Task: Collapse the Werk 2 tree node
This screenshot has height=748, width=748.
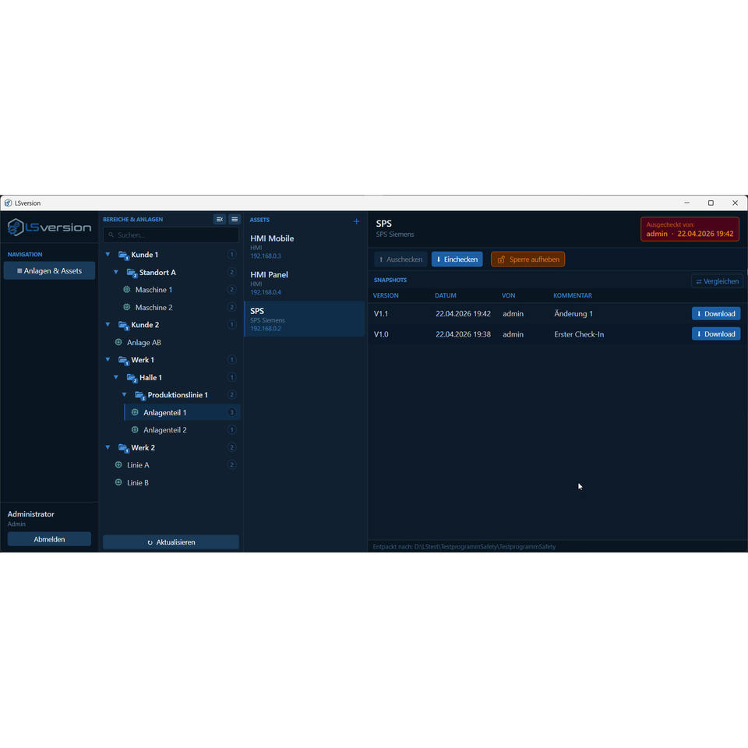Action: [108, 447]
